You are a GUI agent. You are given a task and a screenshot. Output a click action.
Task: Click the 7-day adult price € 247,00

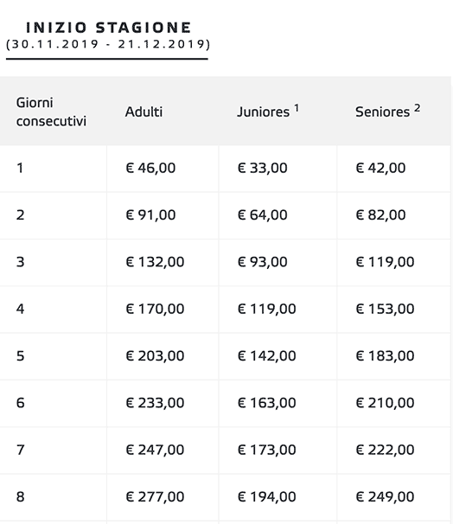click(155, 450)
